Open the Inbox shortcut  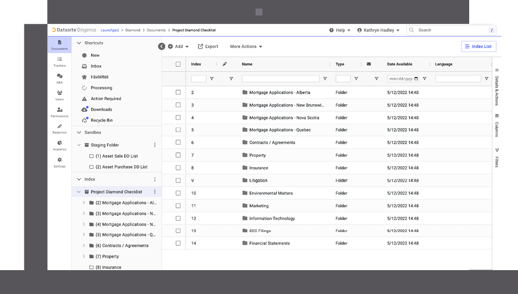[96, 66]
